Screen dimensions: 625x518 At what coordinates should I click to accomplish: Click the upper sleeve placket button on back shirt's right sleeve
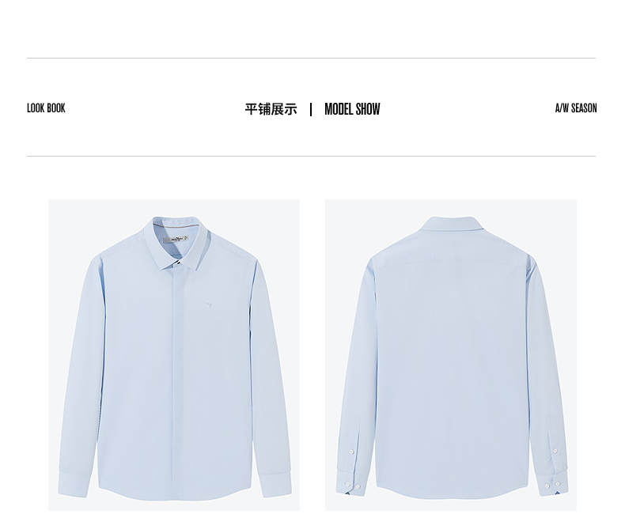coord(555,451)
